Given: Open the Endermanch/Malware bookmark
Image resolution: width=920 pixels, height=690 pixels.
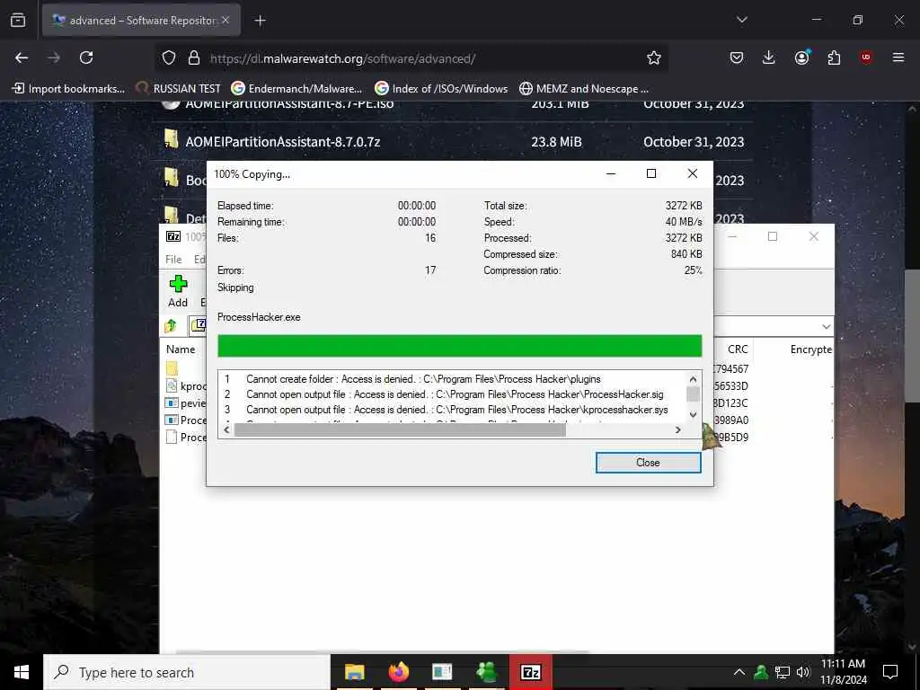Looking at the screenshot, I should coord(296,89).
